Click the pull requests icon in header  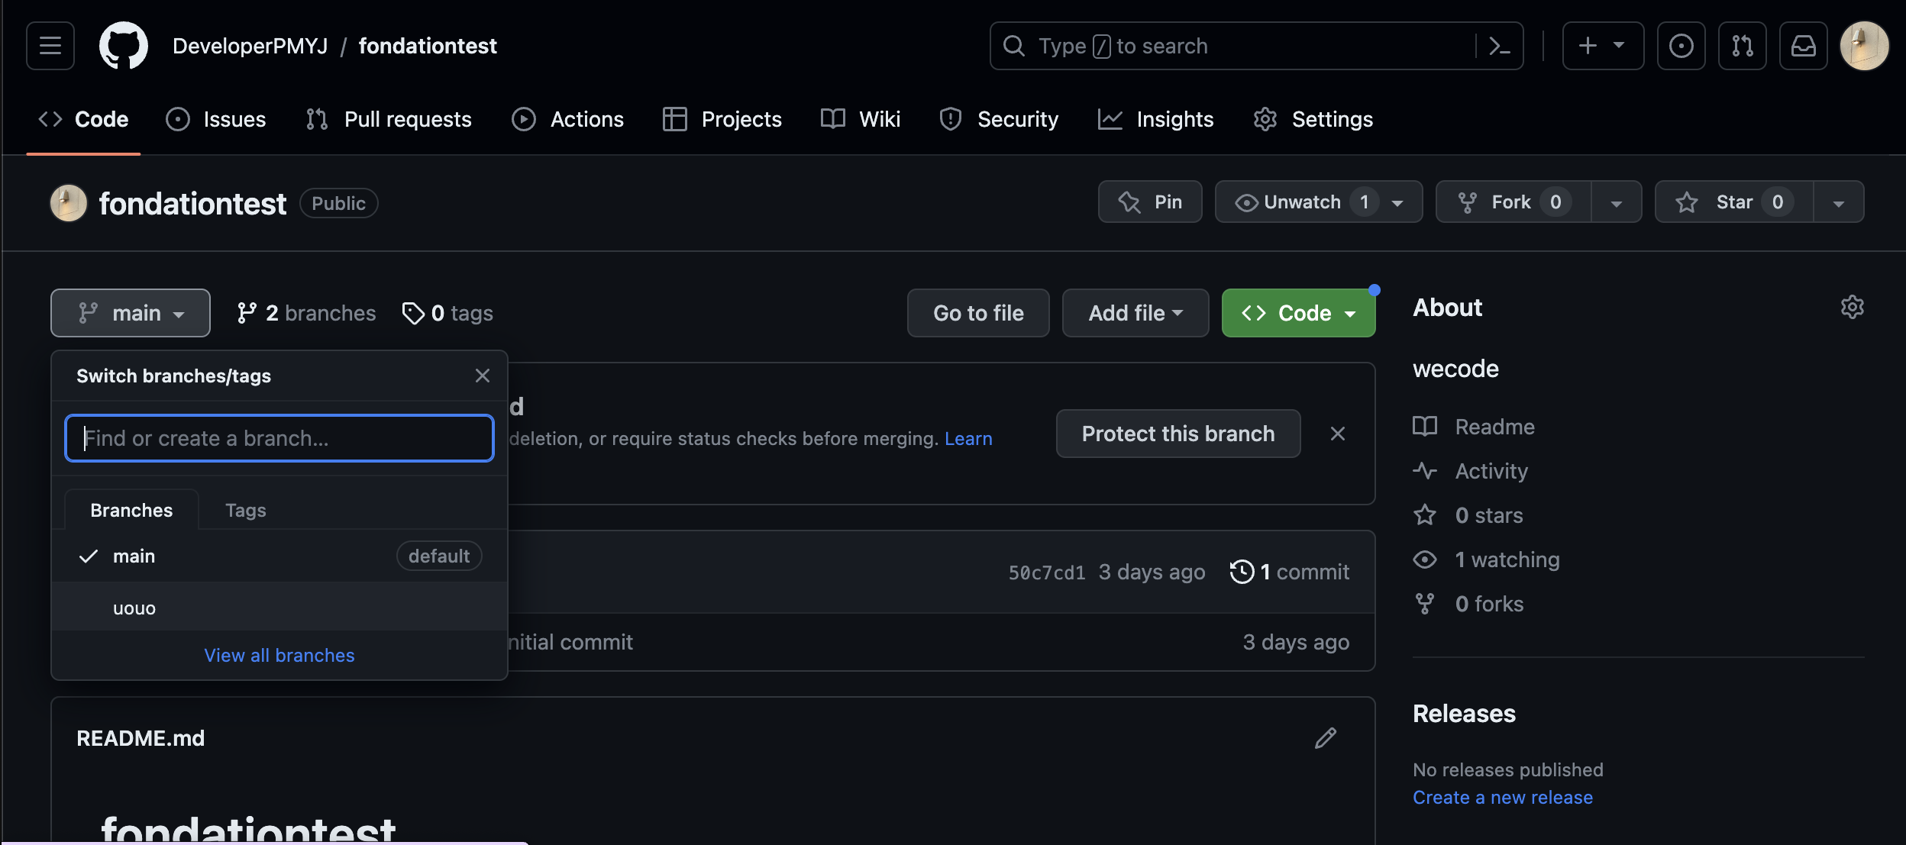tap(1742, 46)
